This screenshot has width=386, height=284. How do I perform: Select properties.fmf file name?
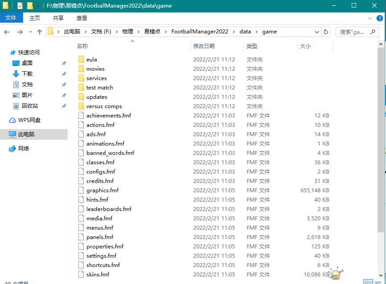tap(105, 246)
